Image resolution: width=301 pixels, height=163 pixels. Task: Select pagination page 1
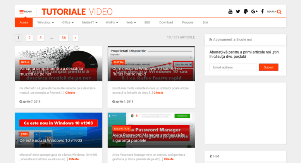[19, 38]
